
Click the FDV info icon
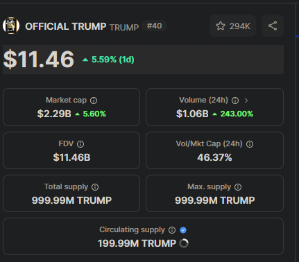click(80, 144)
